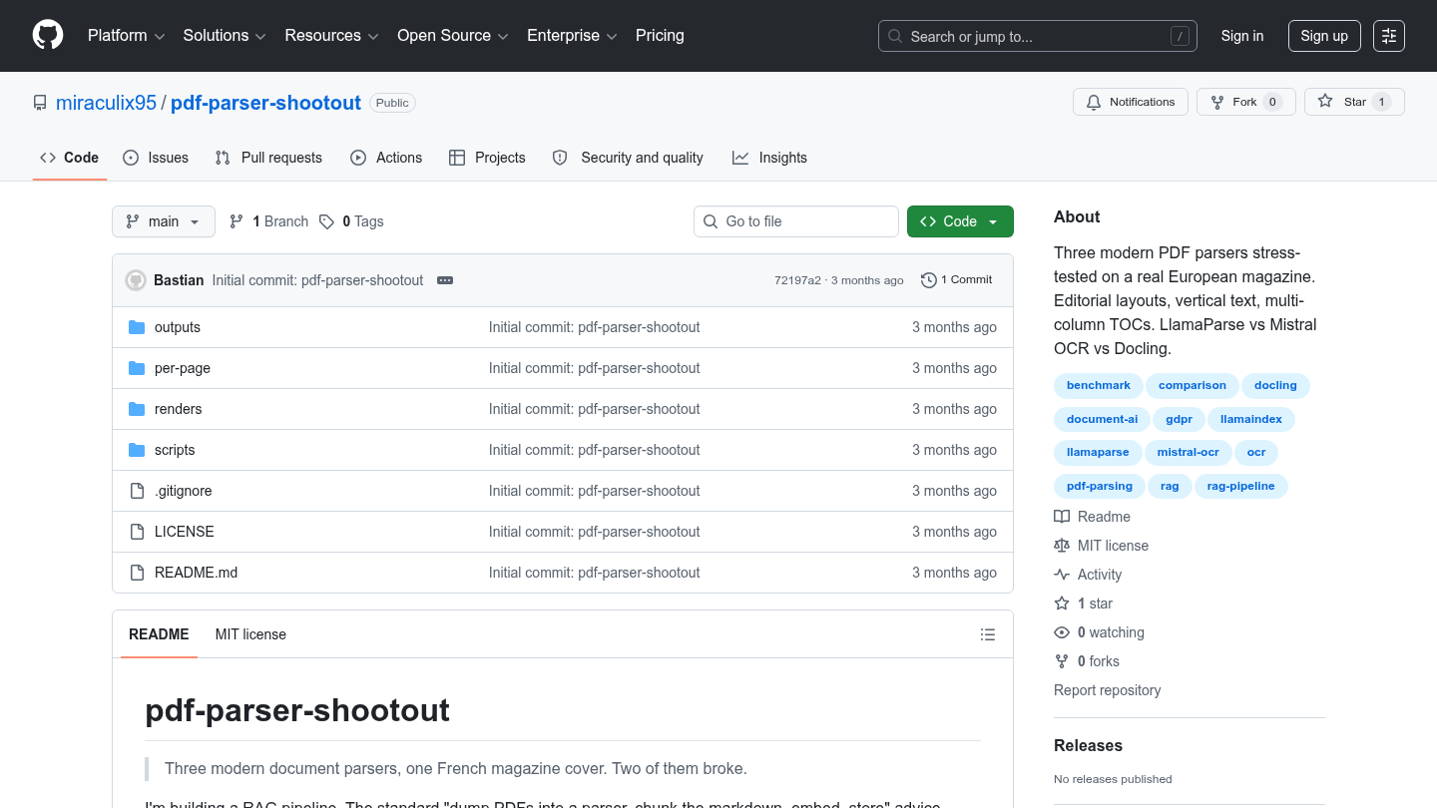
Task: Click the fork icon beside 0 forks
Action: click(1062, 661)
